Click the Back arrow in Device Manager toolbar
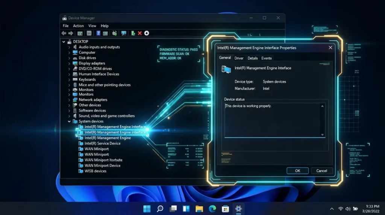Image resolution: width=385 pixels, height=215 pixels. (64, 33)
